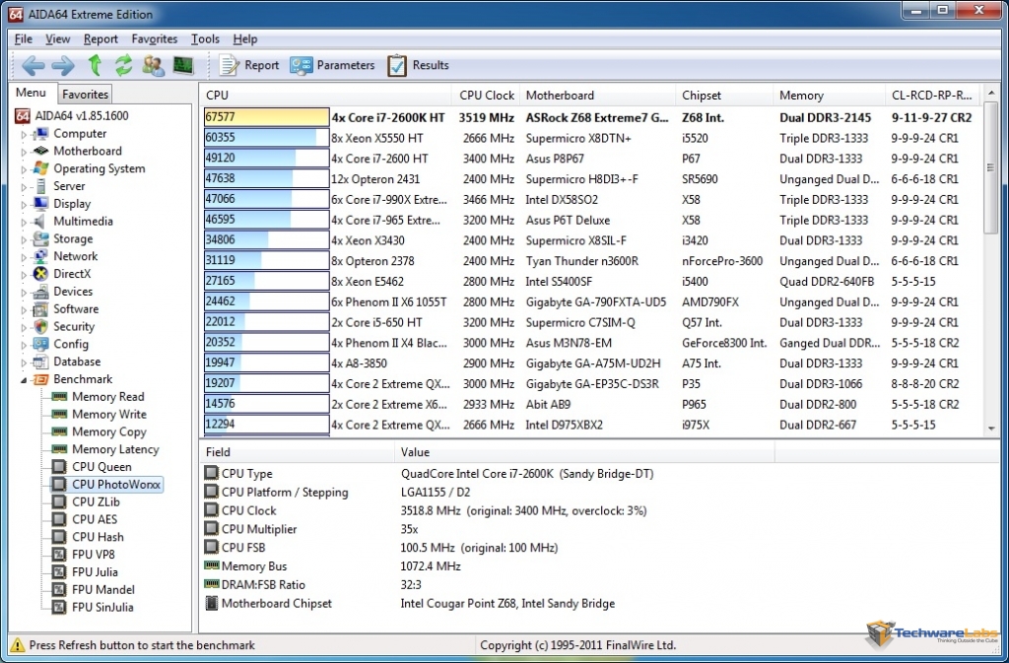Select the Multimedia speaker icon
This screenshot has width=1009, height=663.
(41, 222)
